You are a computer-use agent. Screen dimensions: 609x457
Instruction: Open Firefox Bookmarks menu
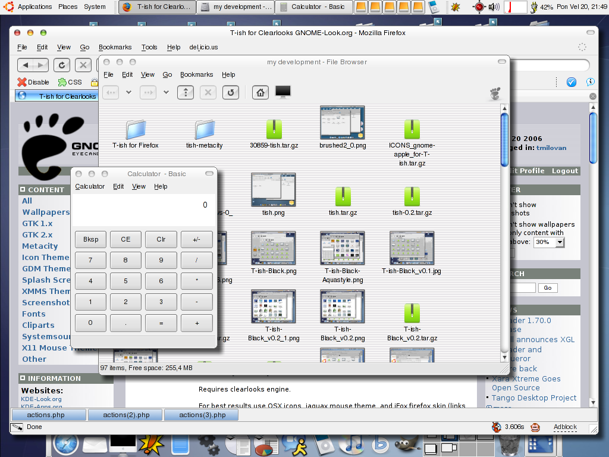115,47
